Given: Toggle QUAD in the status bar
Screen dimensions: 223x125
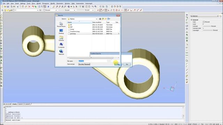Looking at the screenshot, I should point(217,124).
